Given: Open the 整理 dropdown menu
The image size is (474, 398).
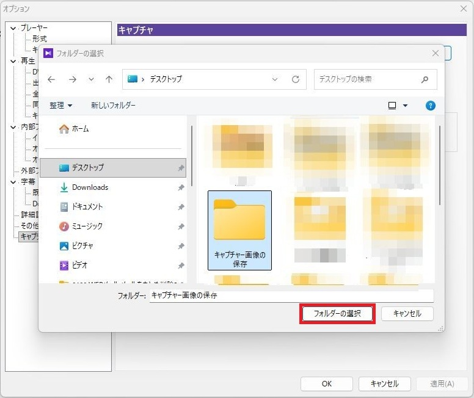Looking at the screenshot, I should (61, 106).
